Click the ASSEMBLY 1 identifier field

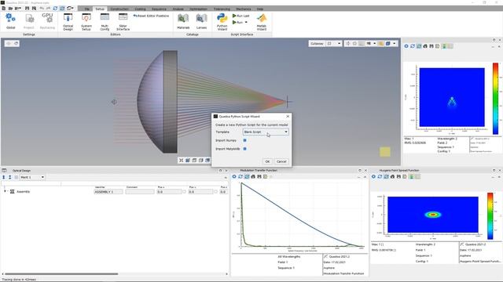108,192
